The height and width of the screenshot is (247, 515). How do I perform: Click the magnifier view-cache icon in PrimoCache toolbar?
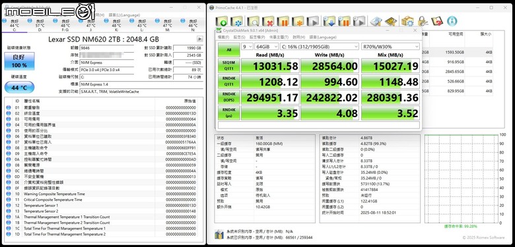[253, 22]
